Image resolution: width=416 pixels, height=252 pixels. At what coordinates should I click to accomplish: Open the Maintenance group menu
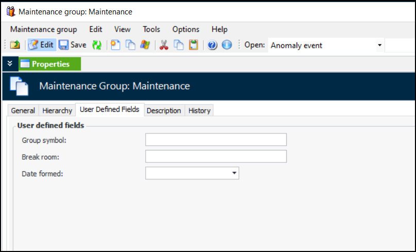click(x=43, y=29)
